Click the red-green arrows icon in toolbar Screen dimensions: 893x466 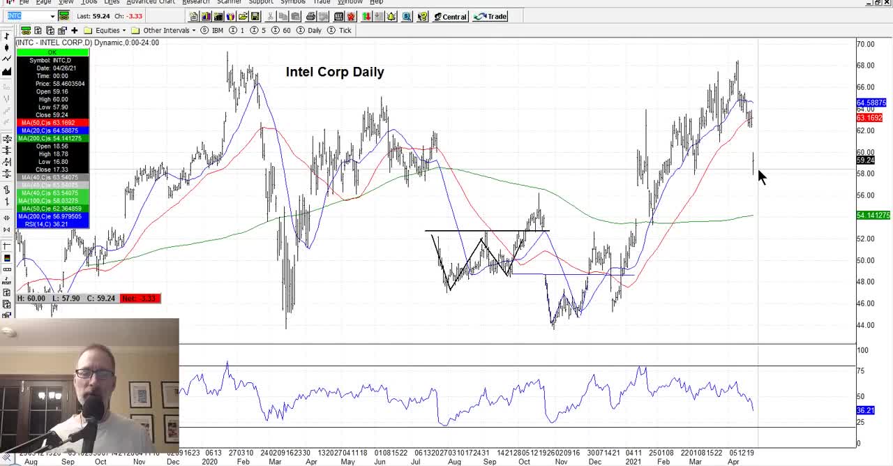tap(366, 17)
